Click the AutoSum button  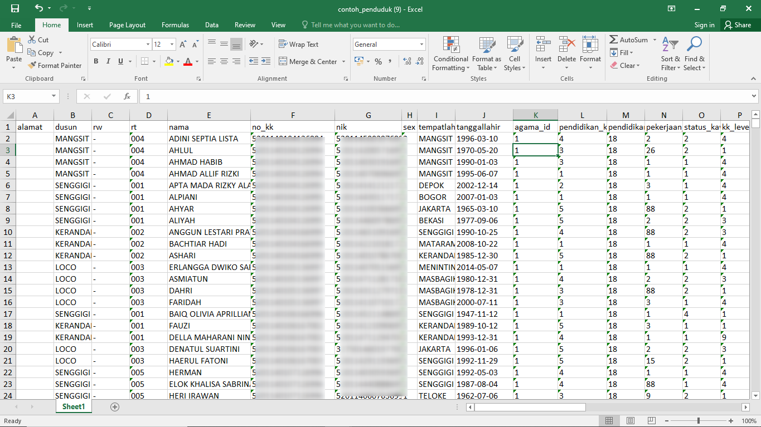point(629,40)
